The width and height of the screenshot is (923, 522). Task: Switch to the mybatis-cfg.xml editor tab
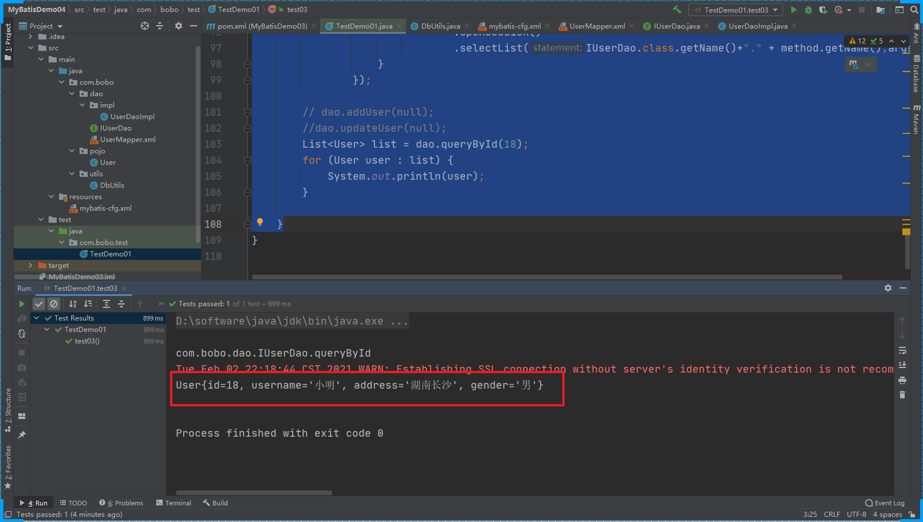tap(515, 26)
